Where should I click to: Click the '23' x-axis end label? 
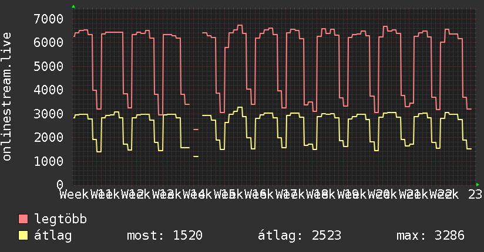tap(475, 195)
